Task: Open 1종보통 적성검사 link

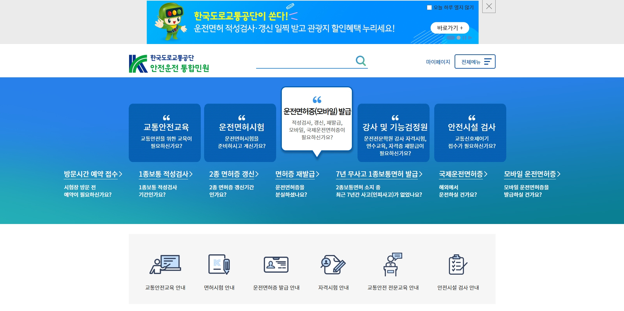Action: click(x=165, y=174)
